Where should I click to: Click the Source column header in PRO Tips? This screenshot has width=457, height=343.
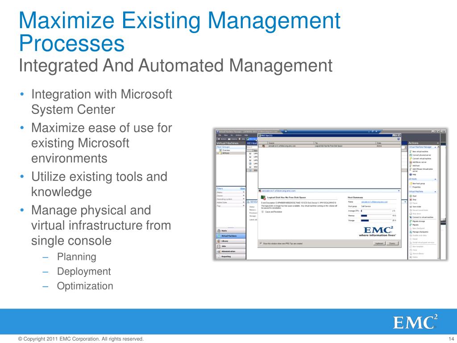tap(291, 143)
